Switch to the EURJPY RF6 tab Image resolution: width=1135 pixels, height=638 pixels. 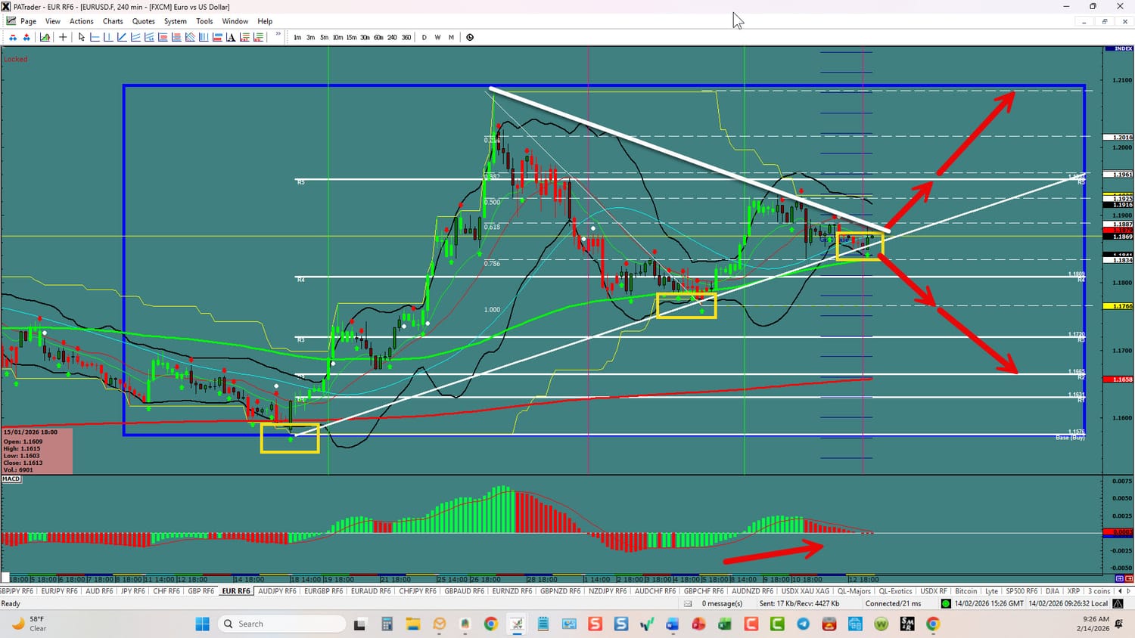59,591
